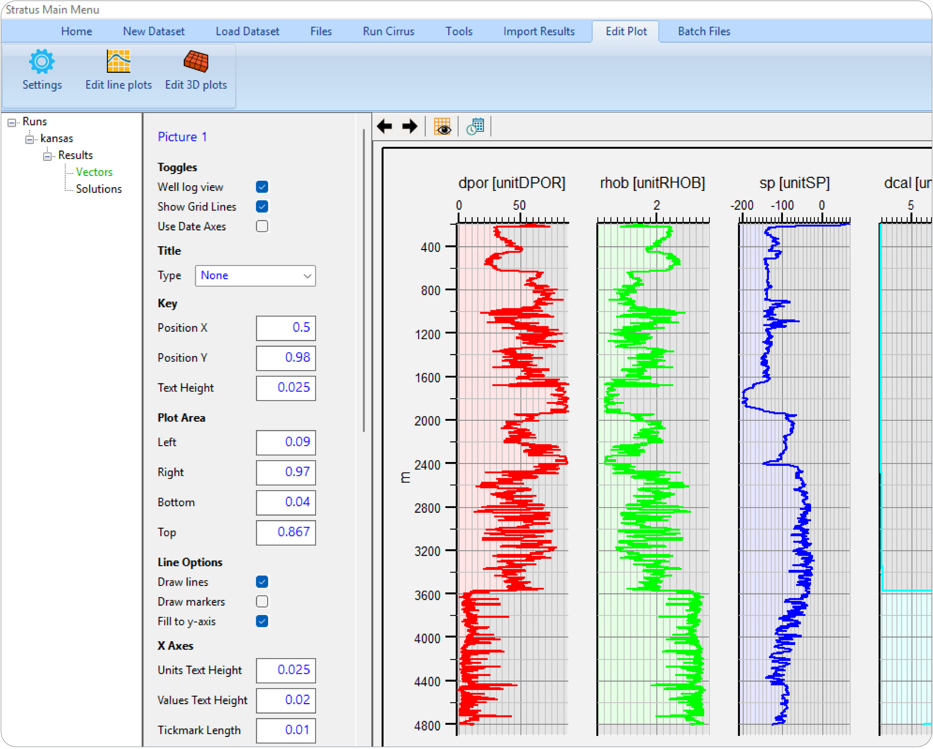
Task: Click the Picture 1 link
Action: [x=182, y=137]
